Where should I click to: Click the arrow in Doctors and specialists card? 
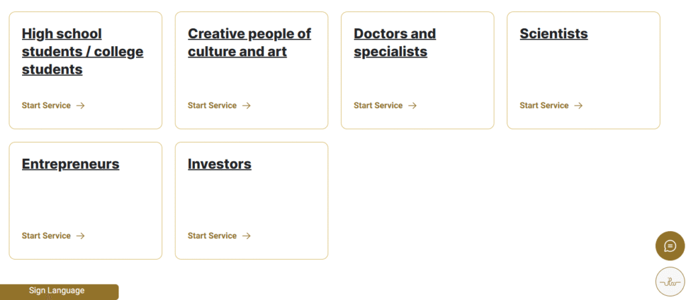click(412, 105)
